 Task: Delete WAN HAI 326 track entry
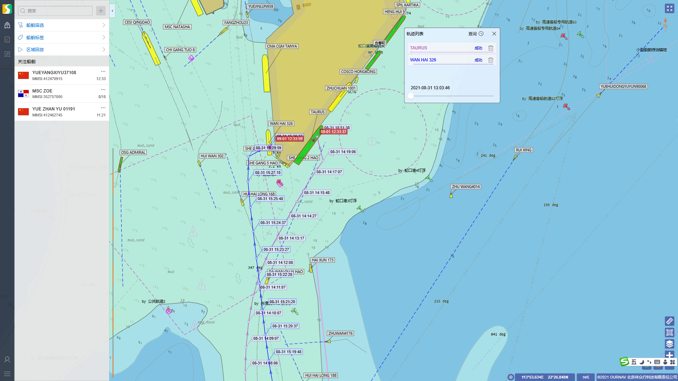(x=490, y=60)
